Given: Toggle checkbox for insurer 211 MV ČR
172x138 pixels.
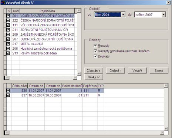Looking at the screenshot, I should (8, 30).
